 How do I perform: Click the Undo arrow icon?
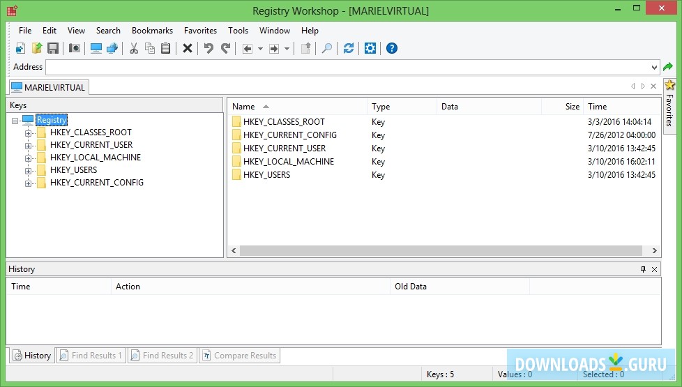(x=209, y=48)
